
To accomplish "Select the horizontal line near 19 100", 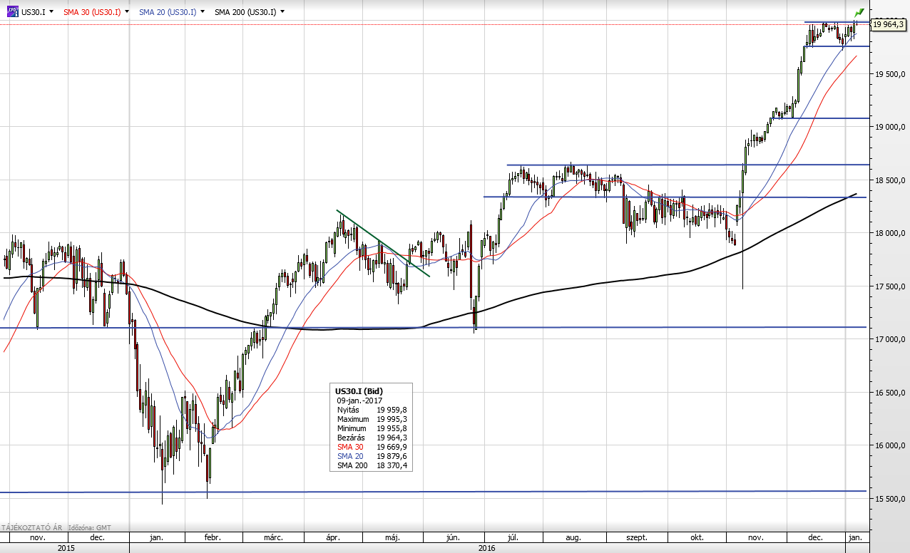I will point(820,118).
